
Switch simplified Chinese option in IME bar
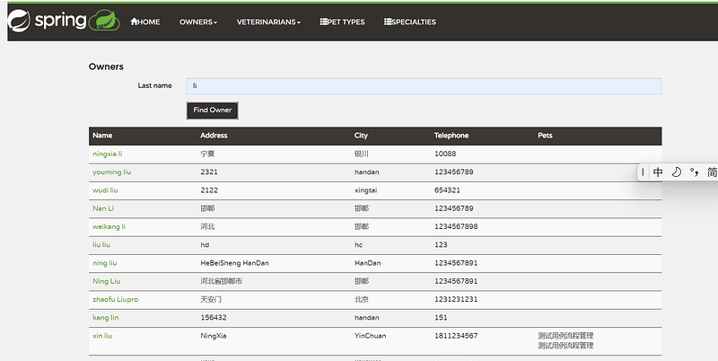point(712,172)
